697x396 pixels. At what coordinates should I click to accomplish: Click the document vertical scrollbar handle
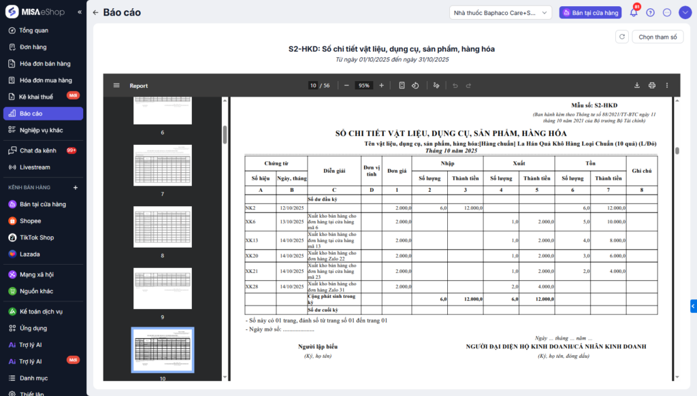[677, 150]
